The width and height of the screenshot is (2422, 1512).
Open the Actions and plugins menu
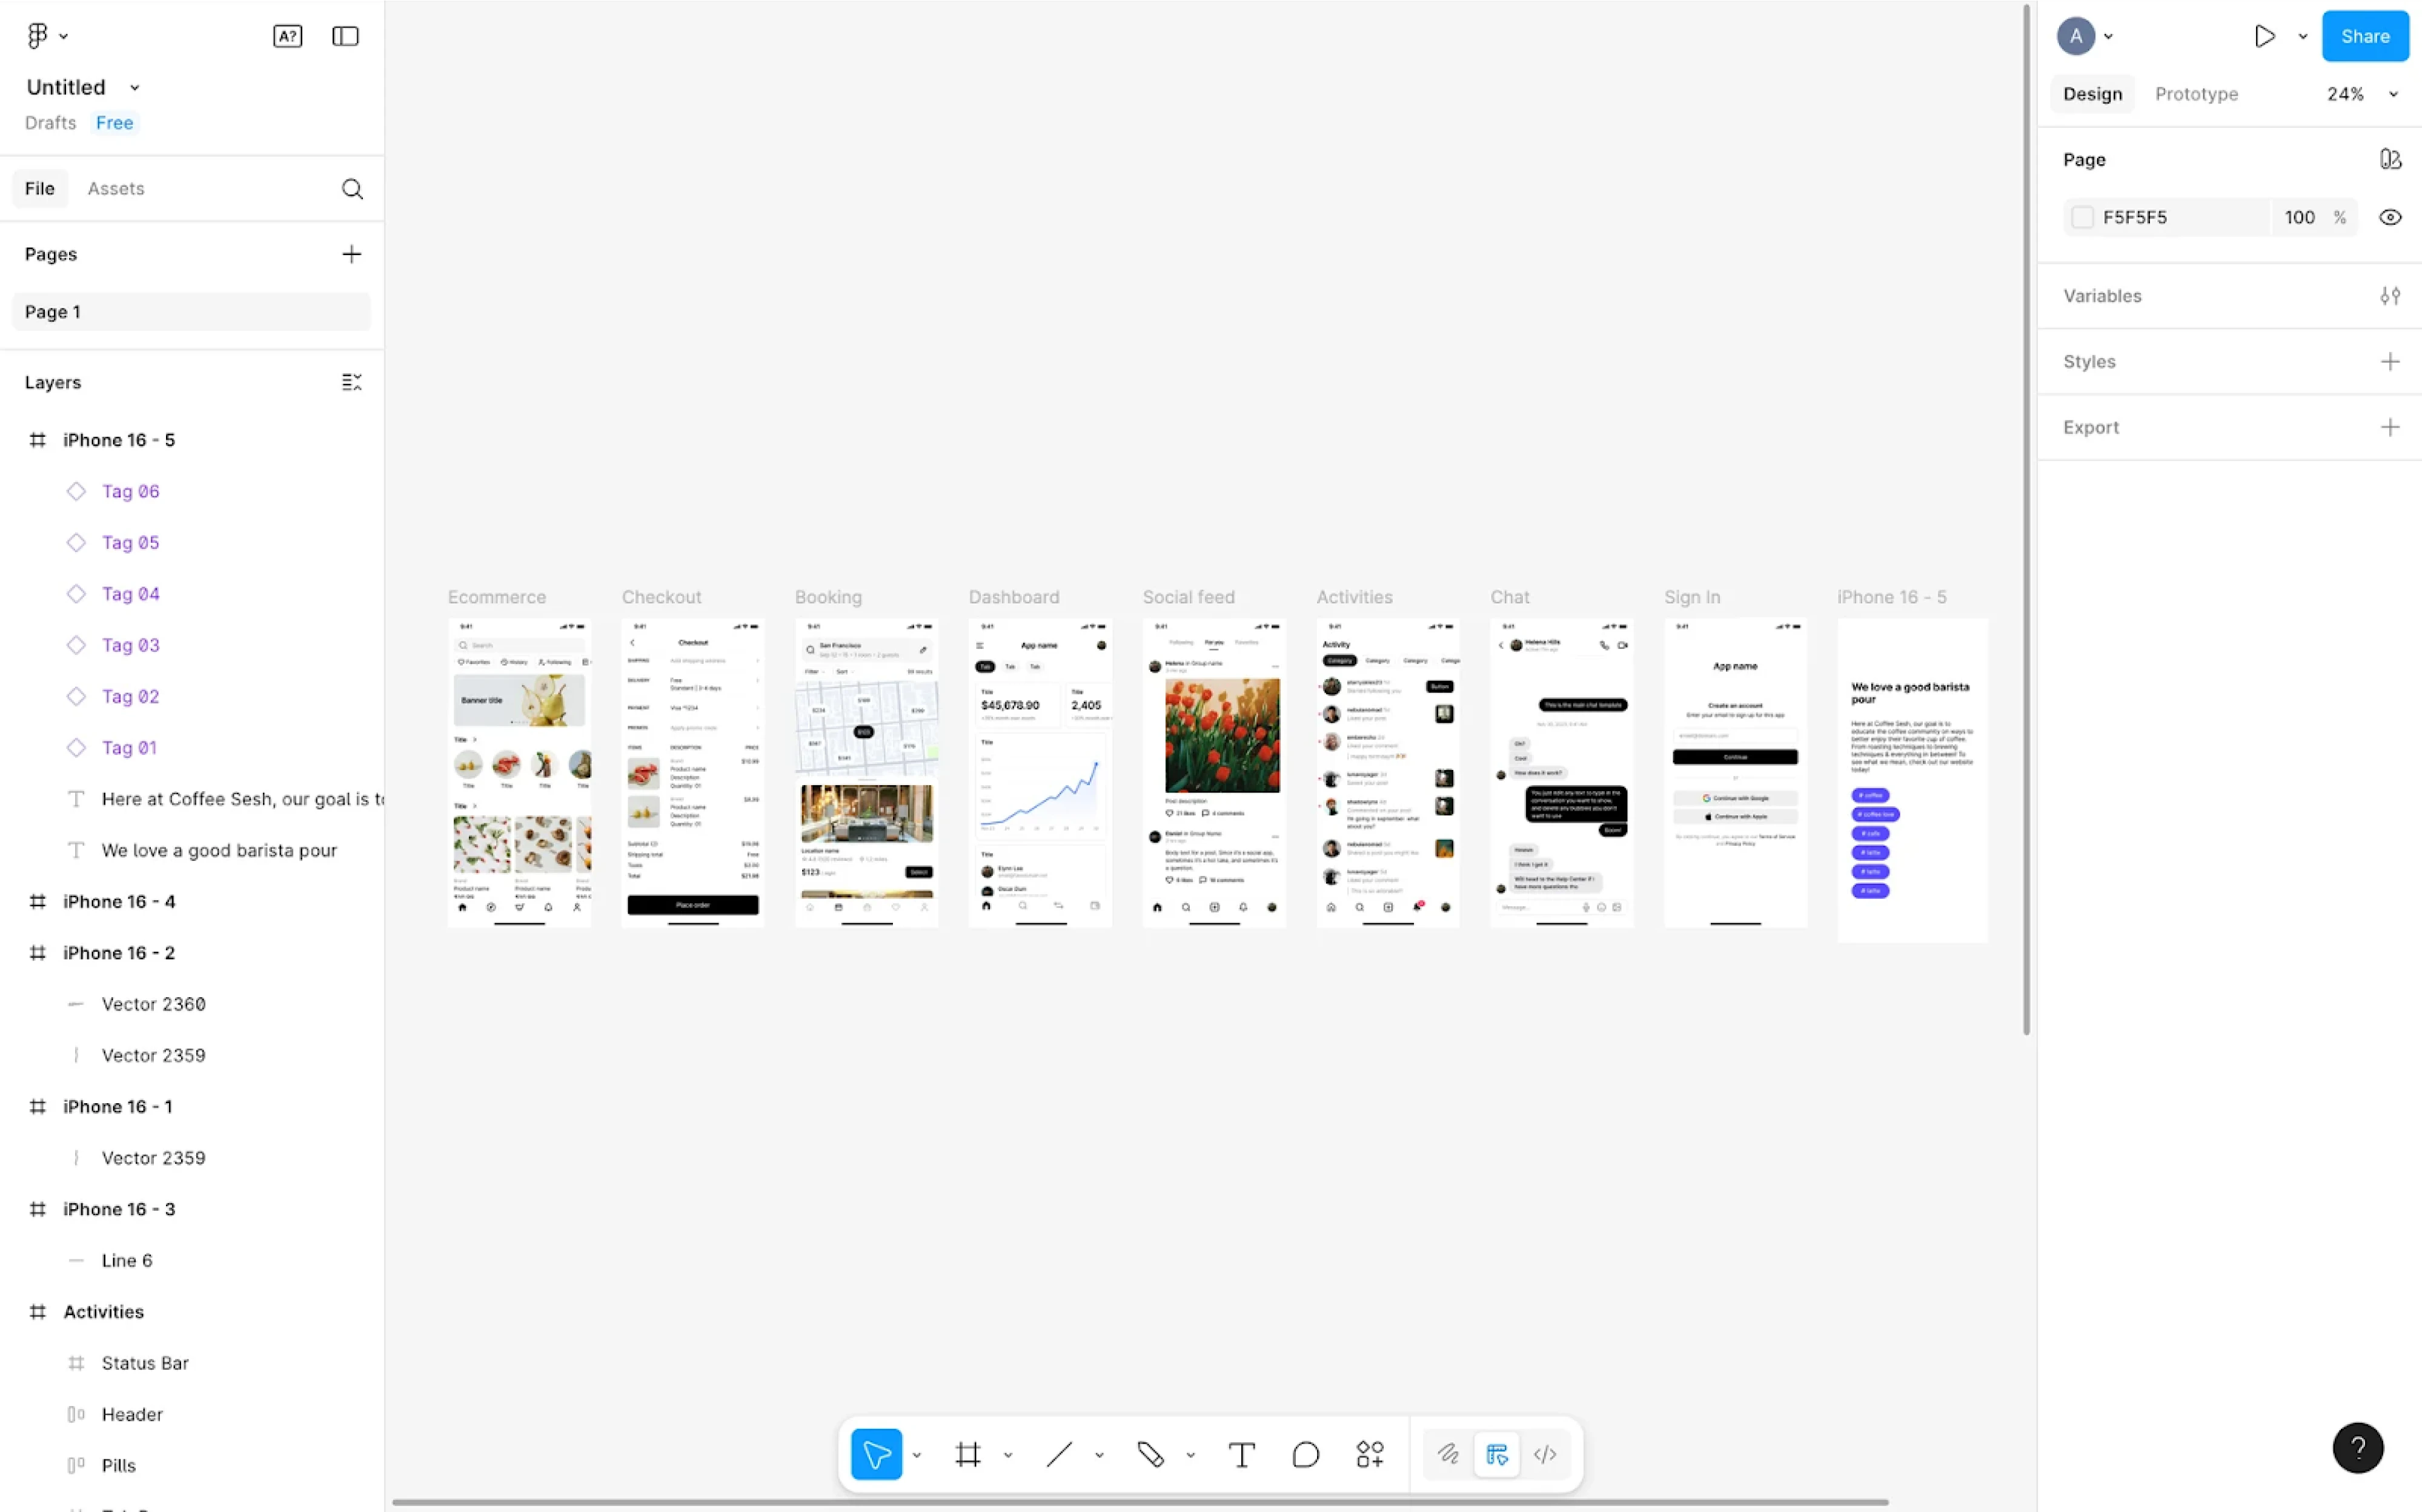point(1370,1454)
